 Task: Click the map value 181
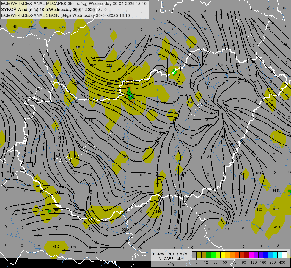(57, 210)
